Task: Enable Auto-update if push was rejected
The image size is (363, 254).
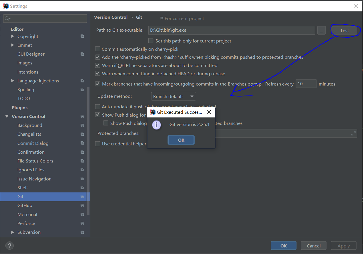Action: click(98, 107)
